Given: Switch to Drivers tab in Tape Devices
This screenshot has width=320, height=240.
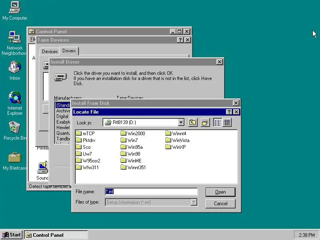Looking at the screenshot, I should [x=69, y=51].
